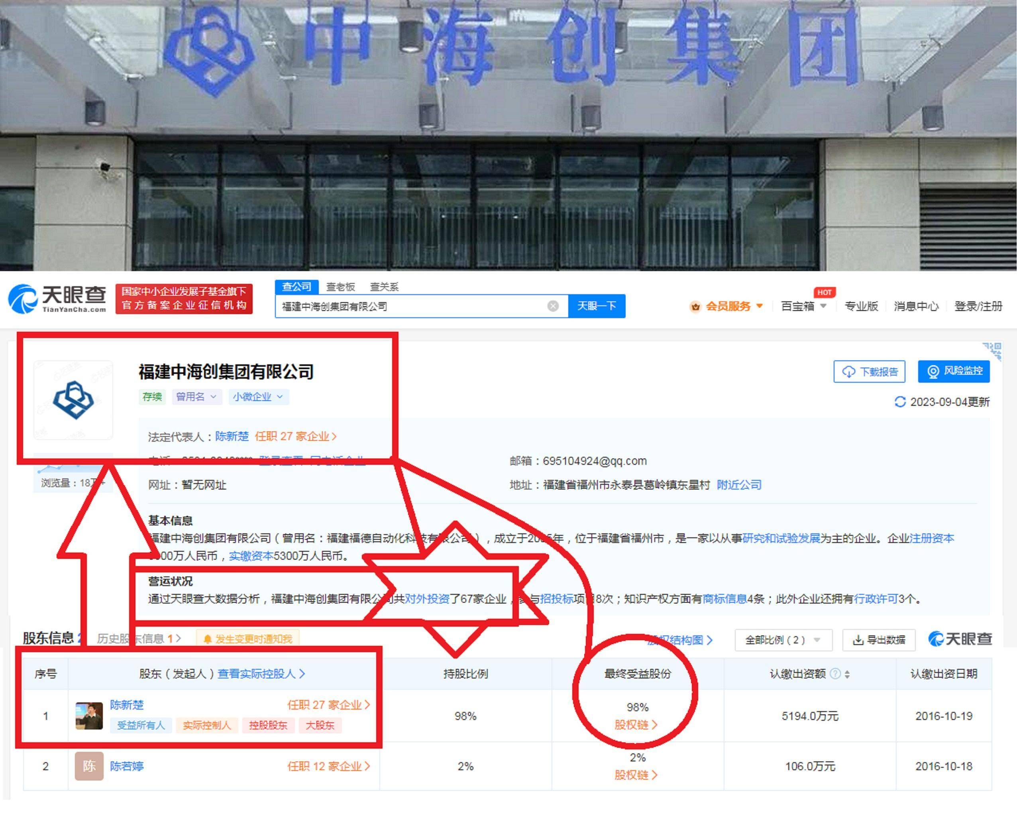Viewport: 1017px width, 818px height.
Task: Sort by 认缴出资额 using the sort arrows
Action: [847, 674]
